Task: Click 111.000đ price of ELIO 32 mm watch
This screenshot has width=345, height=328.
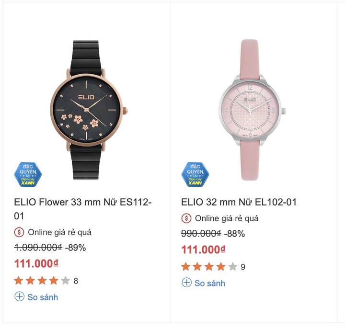Action: click(204, 249)
